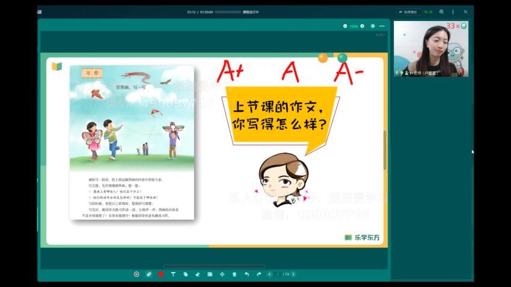Select the eraser tool
The width and height of the screenshot is (511, 287).
click(198, 274)
